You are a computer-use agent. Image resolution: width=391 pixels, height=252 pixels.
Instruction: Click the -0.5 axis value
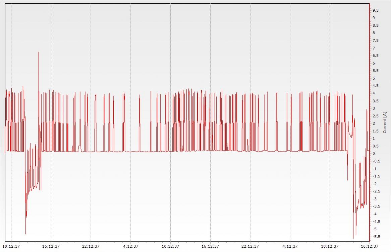(x=376, y=161)
